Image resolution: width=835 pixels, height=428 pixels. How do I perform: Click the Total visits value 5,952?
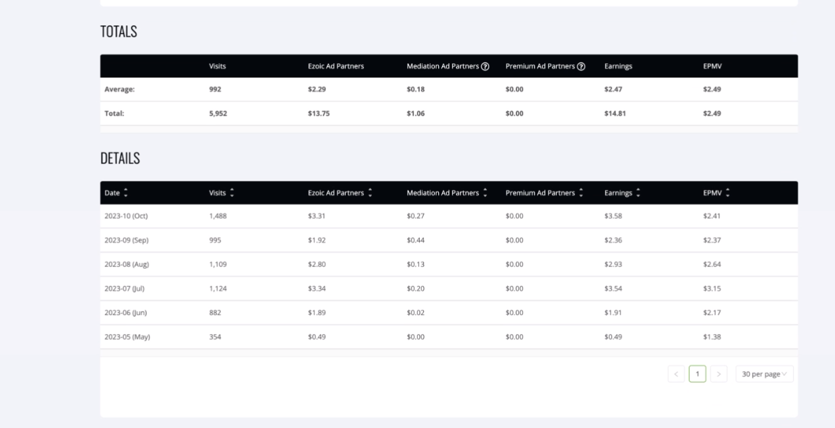tap(218, 113)
